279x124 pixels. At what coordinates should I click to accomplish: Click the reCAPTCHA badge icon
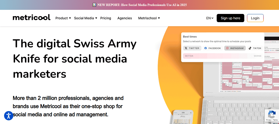[x=272, y=114]
